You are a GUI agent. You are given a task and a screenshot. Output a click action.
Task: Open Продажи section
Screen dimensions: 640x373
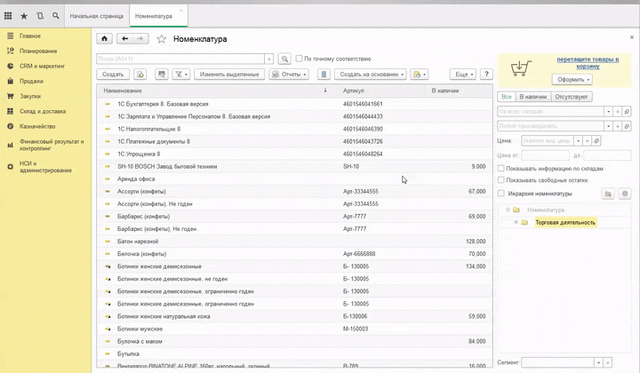point(31,81)
